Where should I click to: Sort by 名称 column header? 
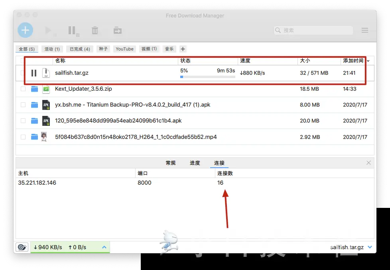115,61
